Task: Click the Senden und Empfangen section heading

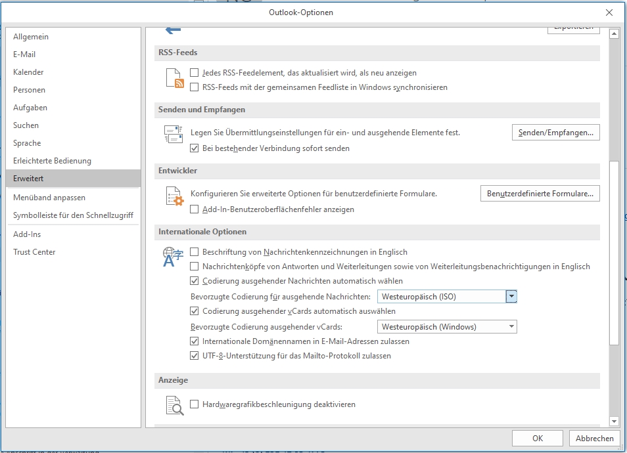Action: [x=202, y=110]
